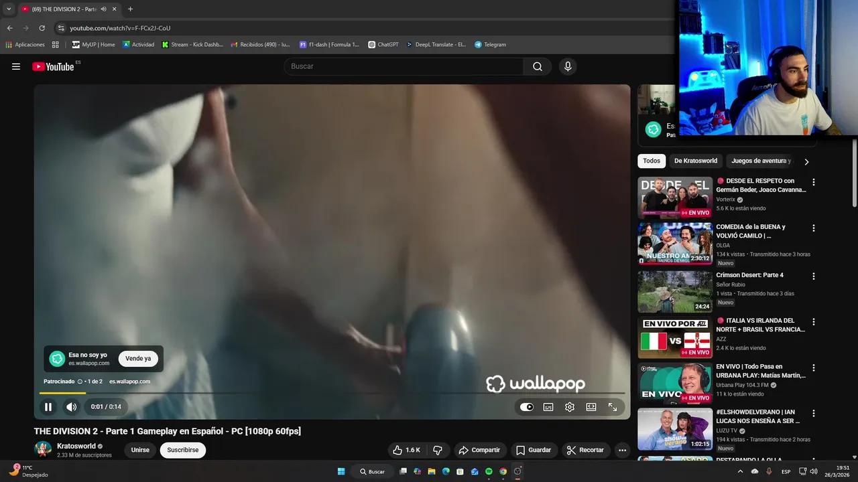
Task: Open the #ELSHOWDELVERANO thumbnail
Action: coord(675,429)
